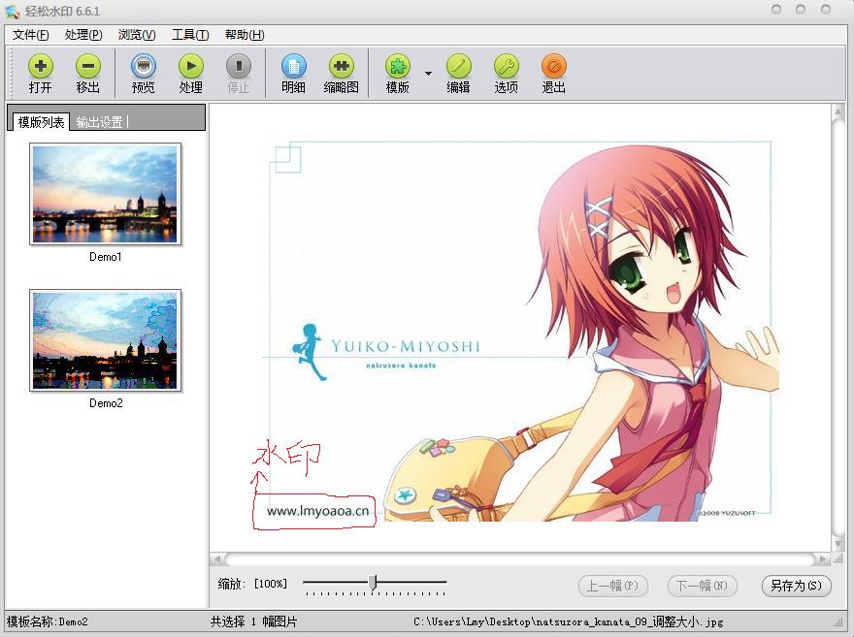
Task: Switch to Output Settings (输出设置) tab
Action: (x=99, y=122)
